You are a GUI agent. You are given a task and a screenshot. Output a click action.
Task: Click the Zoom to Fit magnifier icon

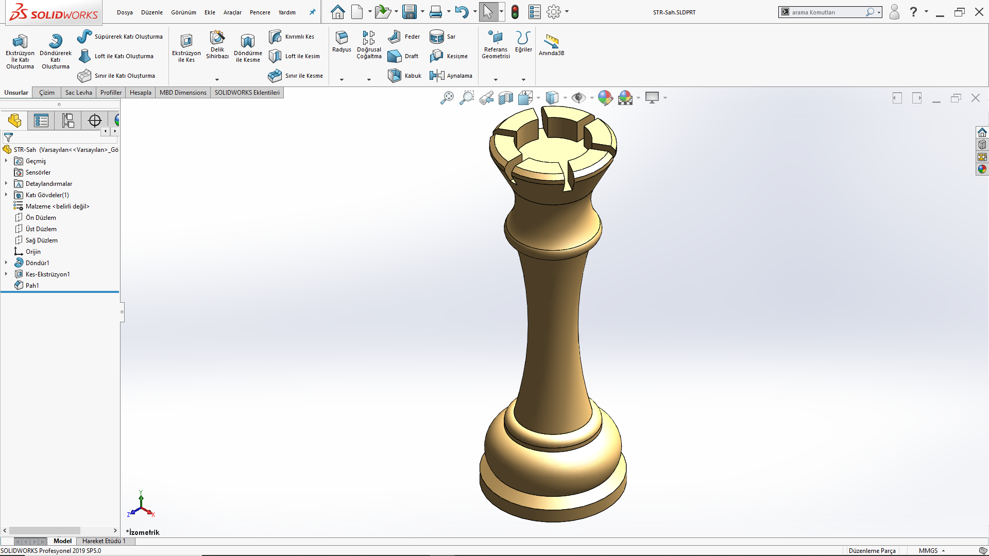point(447,98)
